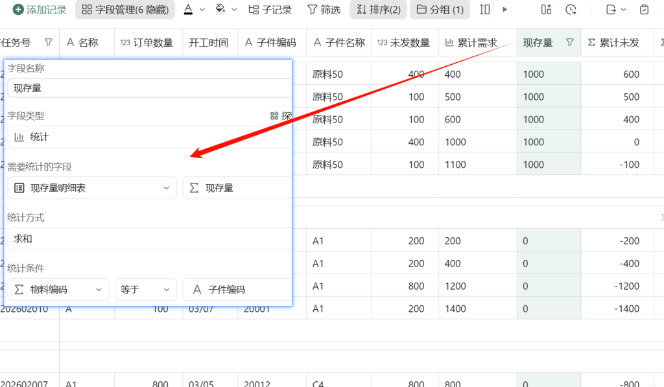
Task: Click the 子件编码 cell 20012
Action: pos(272,382)
